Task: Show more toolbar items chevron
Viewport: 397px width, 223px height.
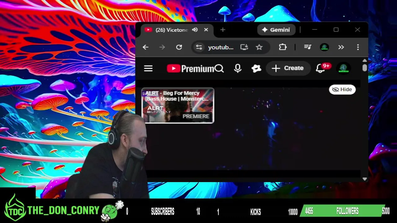Action: [341, 47]
